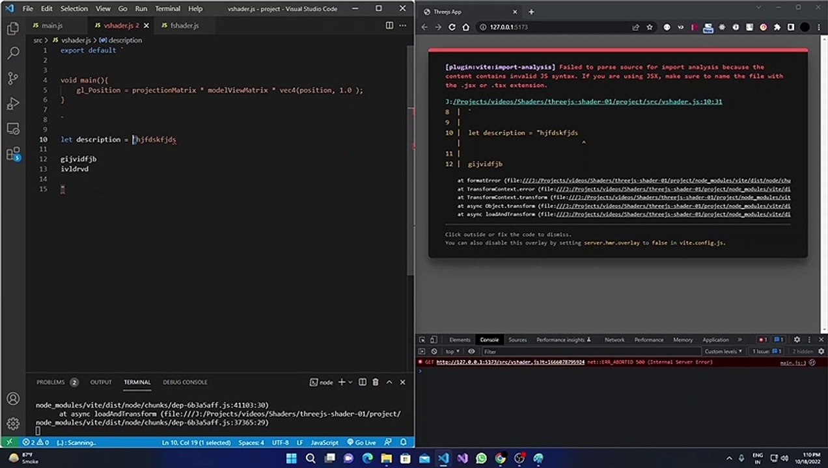Open the new terminal launch profile dropdown
The height and width of the screenshot is (468, 828).
(x=351, y=382)
